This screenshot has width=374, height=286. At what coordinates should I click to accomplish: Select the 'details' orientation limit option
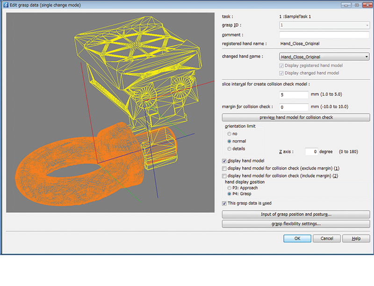(230, 149)
